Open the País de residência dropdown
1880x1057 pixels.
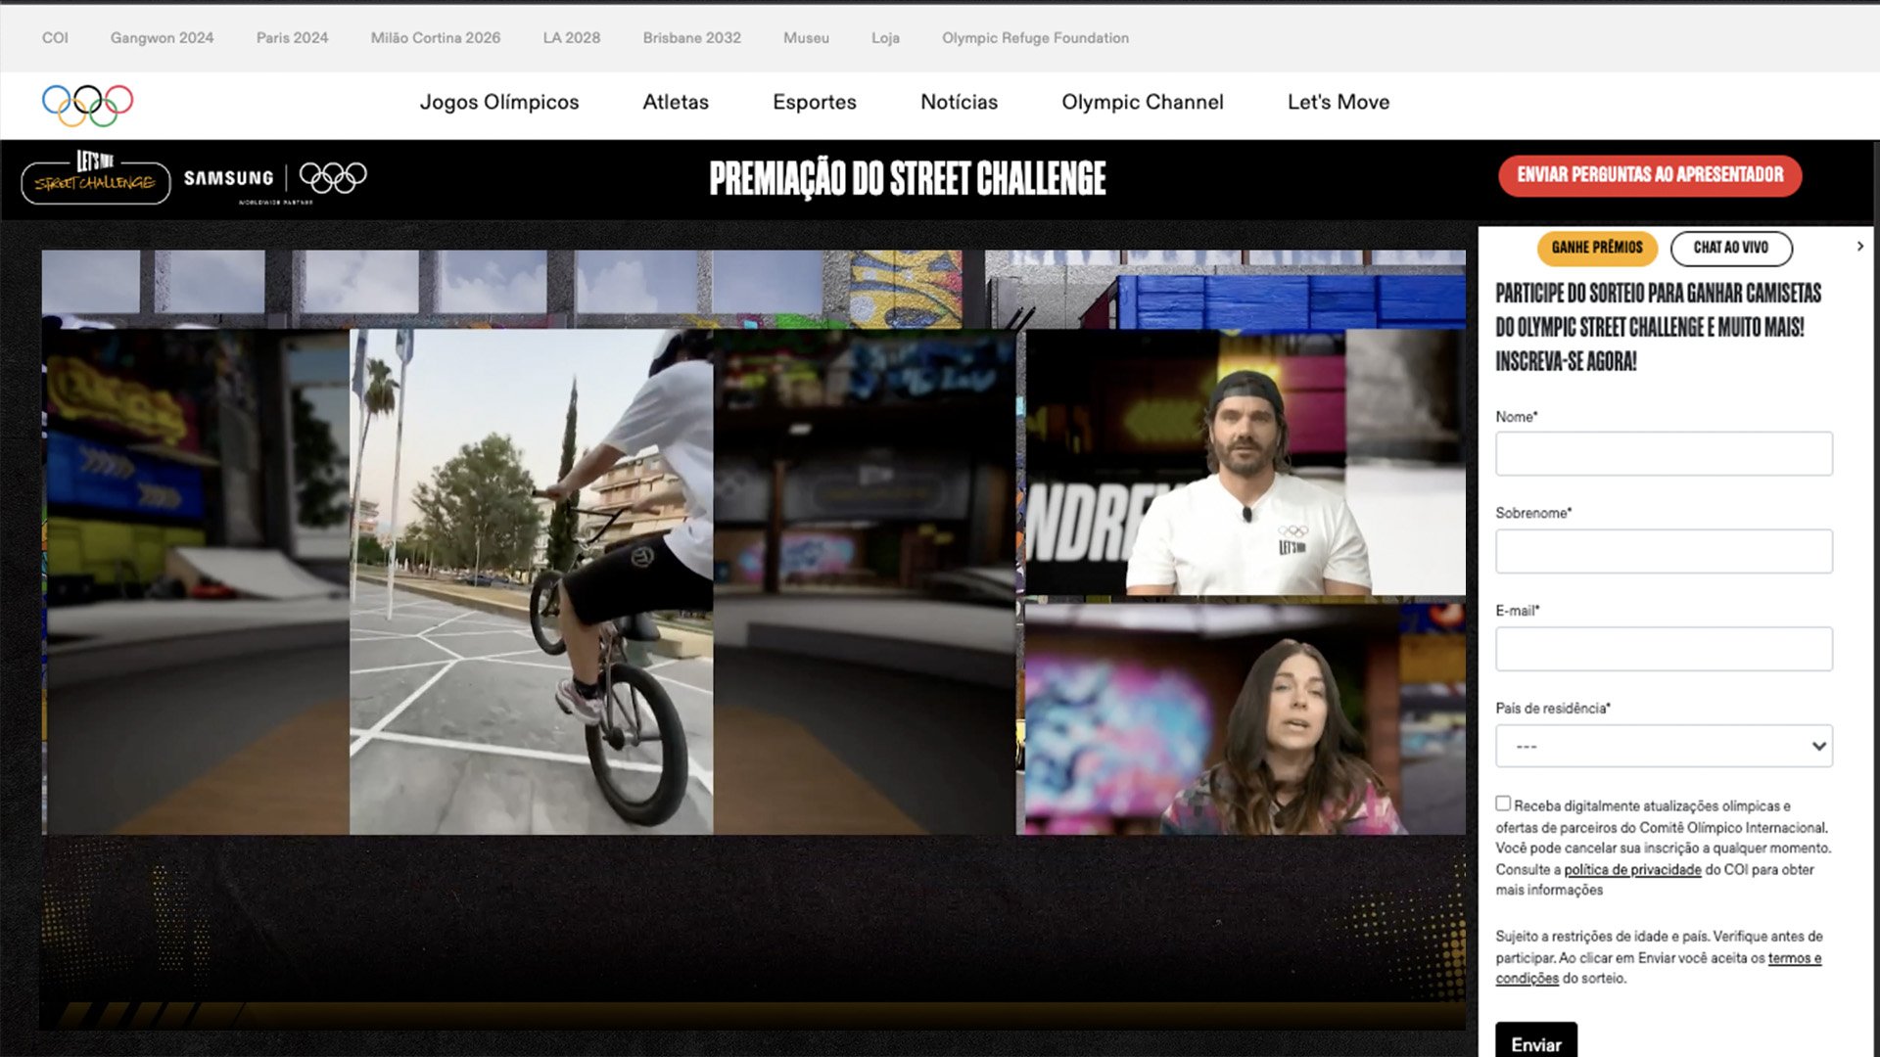click(1664, 746)
